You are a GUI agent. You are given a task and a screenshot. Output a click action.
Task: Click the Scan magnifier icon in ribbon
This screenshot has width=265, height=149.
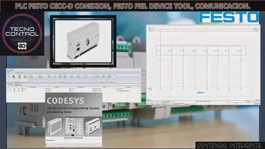8,77
